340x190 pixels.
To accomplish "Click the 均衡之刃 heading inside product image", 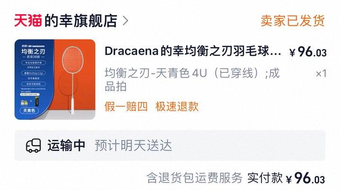I will (x=33, y=51).
